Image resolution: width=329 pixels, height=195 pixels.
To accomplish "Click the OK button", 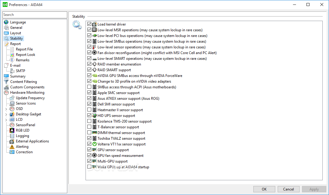I will click(264, 189).
